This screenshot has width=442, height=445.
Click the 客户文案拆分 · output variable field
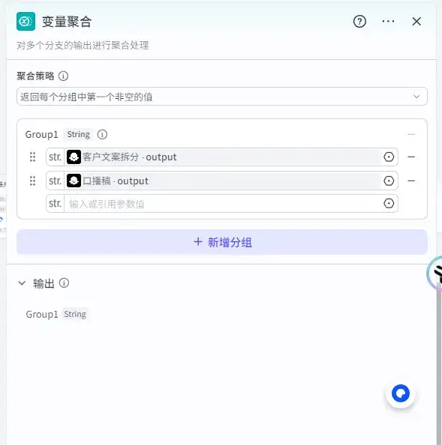click(222, 157)
